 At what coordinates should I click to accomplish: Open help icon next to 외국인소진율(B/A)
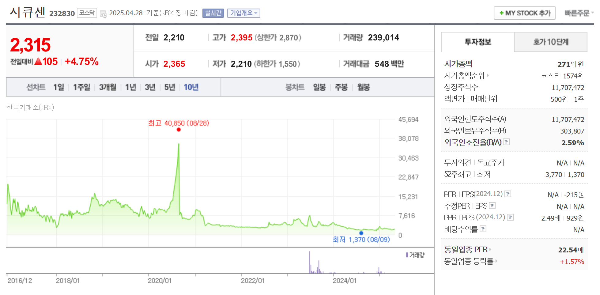pos(506,142)
